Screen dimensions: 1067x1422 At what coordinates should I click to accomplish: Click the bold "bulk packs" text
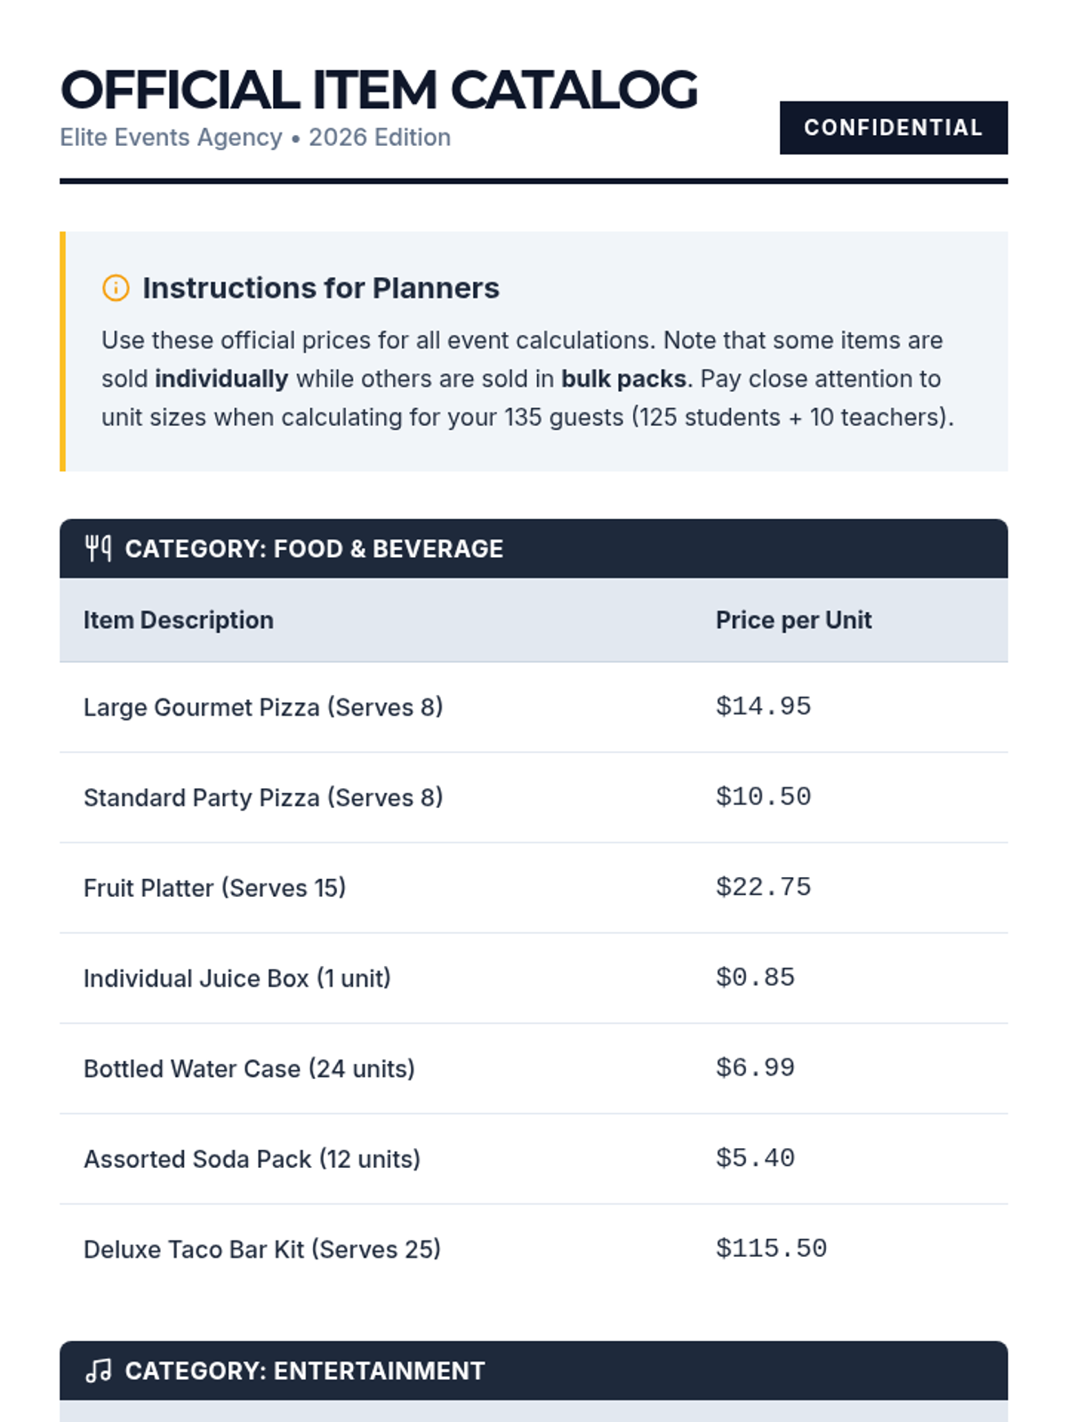pyautogui.click(x=623, y=379)
